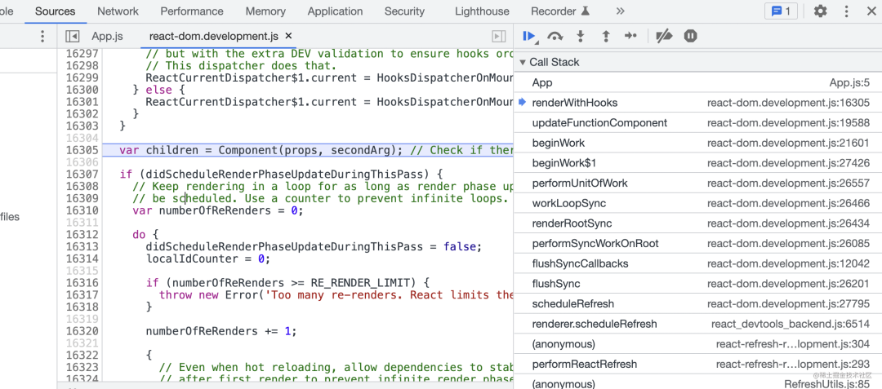Select react-dom.development.js file tab
Image resolution: width=882 pixels, height=389 pixels.
(x=213, y=37)
